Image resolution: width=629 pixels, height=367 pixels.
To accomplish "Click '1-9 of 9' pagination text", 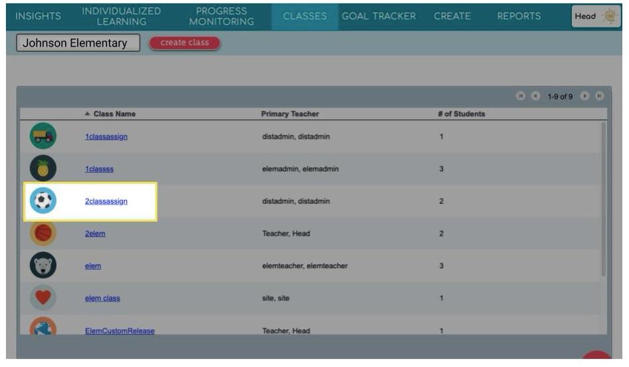I will (x=560, y=96).
